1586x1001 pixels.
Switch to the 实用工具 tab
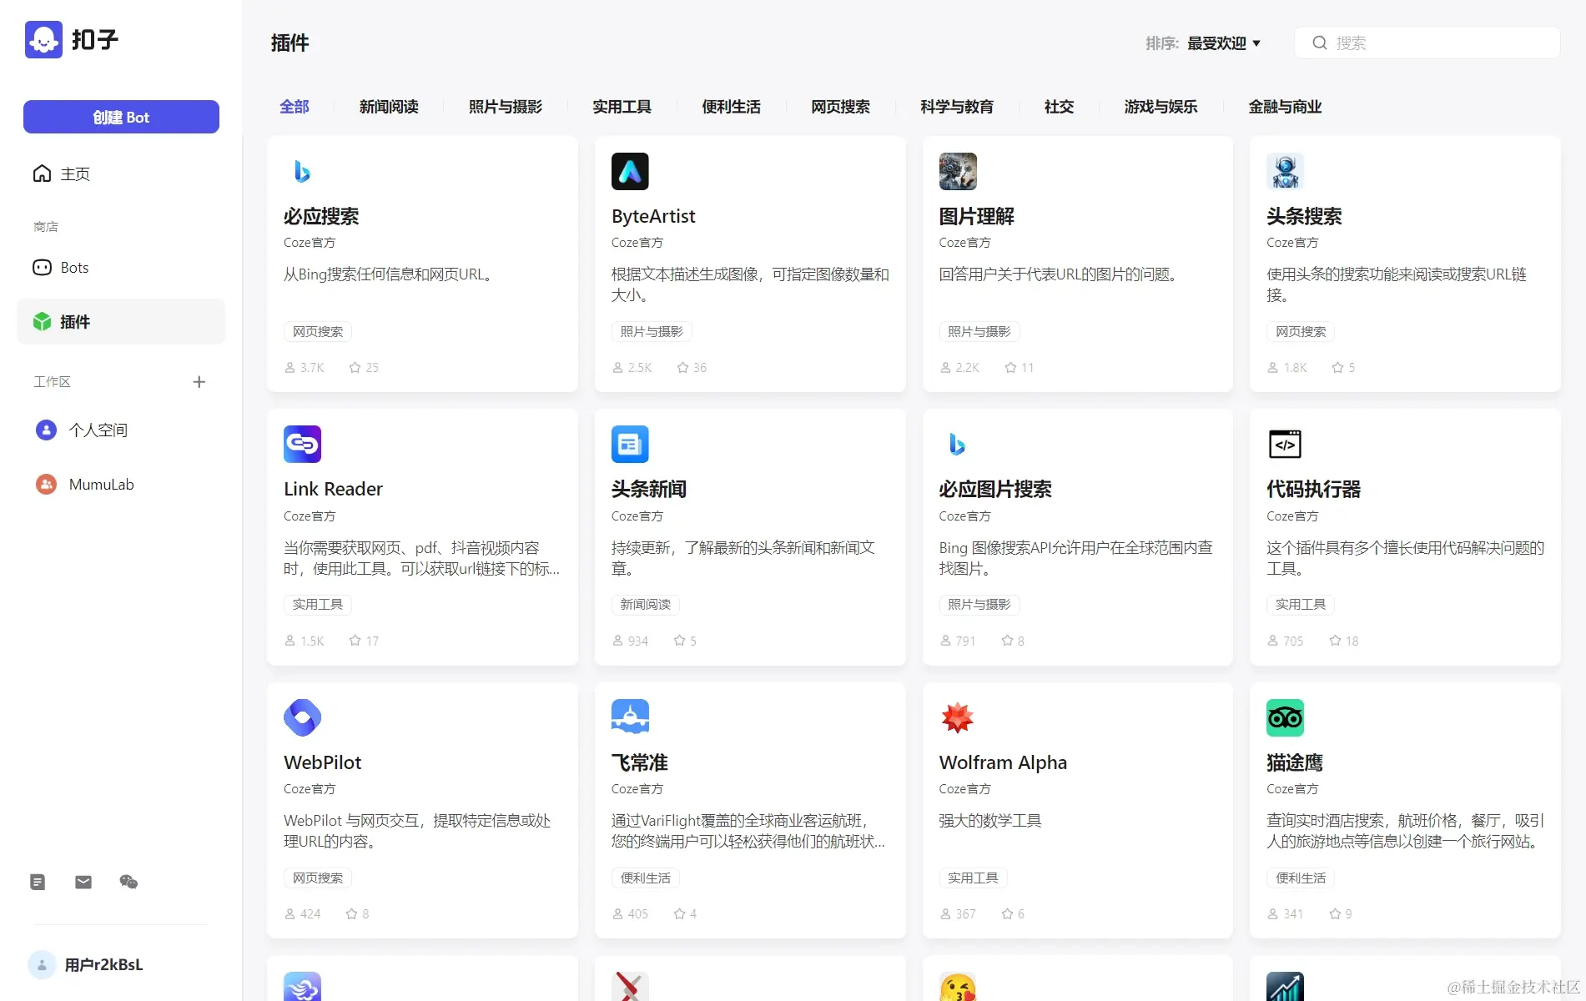pos(622,107)
